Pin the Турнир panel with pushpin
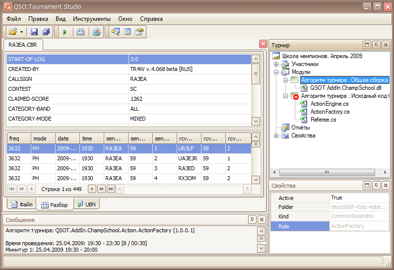 point(377,45)
